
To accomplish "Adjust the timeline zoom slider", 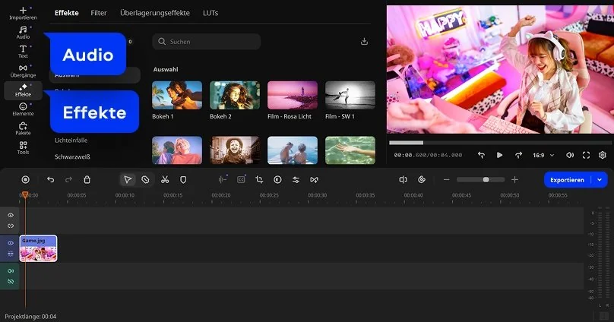I will [x=486, y=179].
